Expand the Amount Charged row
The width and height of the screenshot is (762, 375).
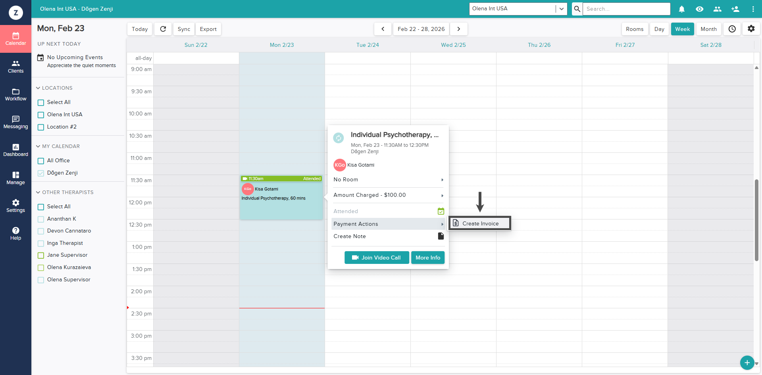coord(388,195)
